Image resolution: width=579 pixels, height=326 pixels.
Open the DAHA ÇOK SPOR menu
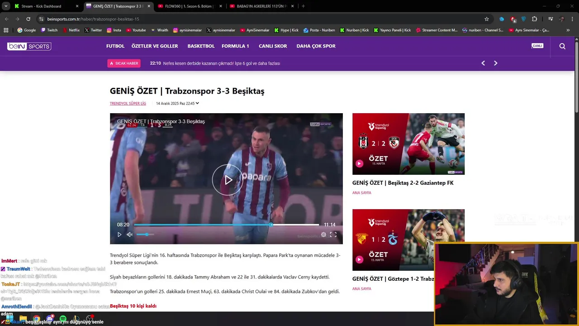[316, 46]
